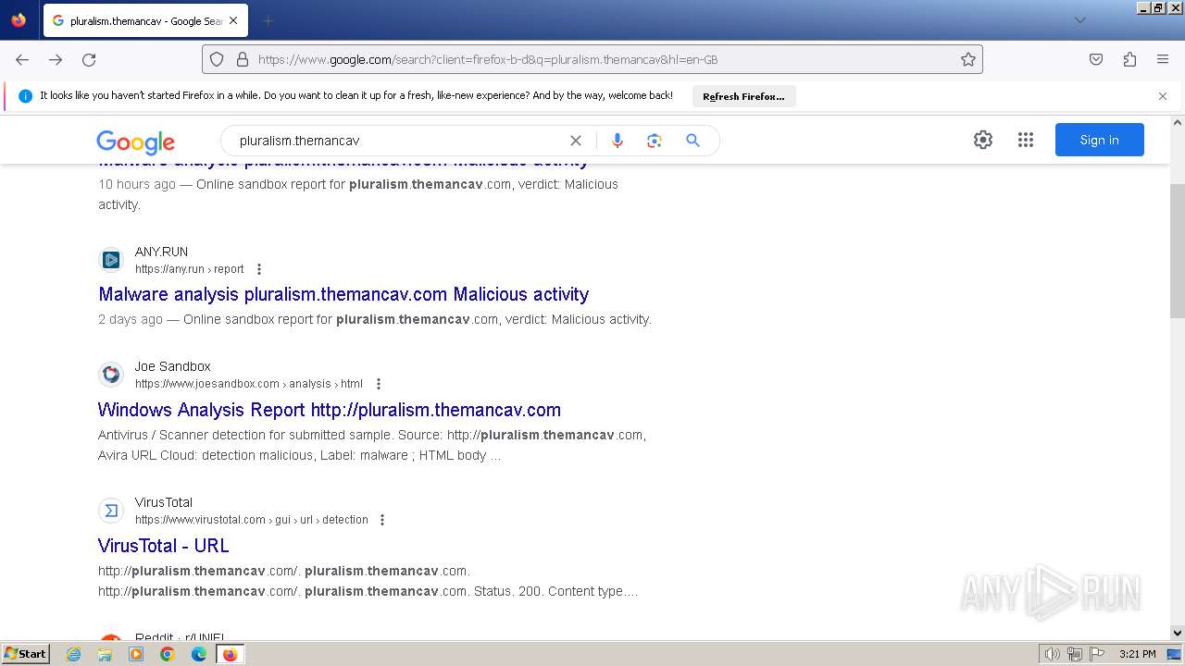Click the 'VirusTotal' site name text
Image resolution: width=1185 pixels, height=666 pixels.
[x=164, y=502]
